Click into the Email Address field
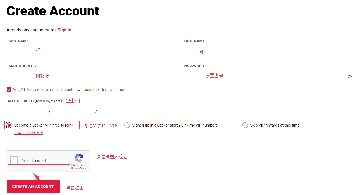This screenshot has width=358, height=195. tap(93, 76)
